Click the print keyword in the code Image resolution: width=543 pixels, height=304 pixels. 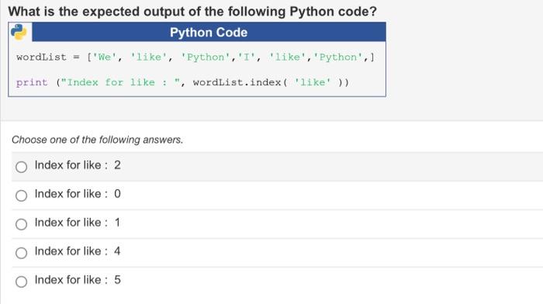32,82
